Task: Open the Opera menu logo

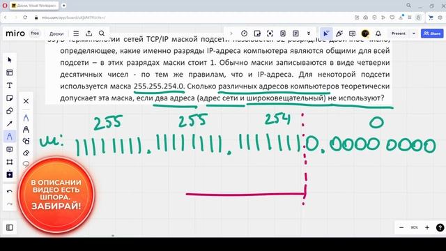Action: 5,6
